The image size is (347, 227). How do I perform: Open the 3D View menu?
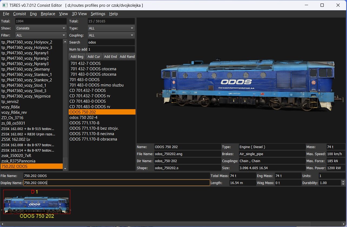79,14
